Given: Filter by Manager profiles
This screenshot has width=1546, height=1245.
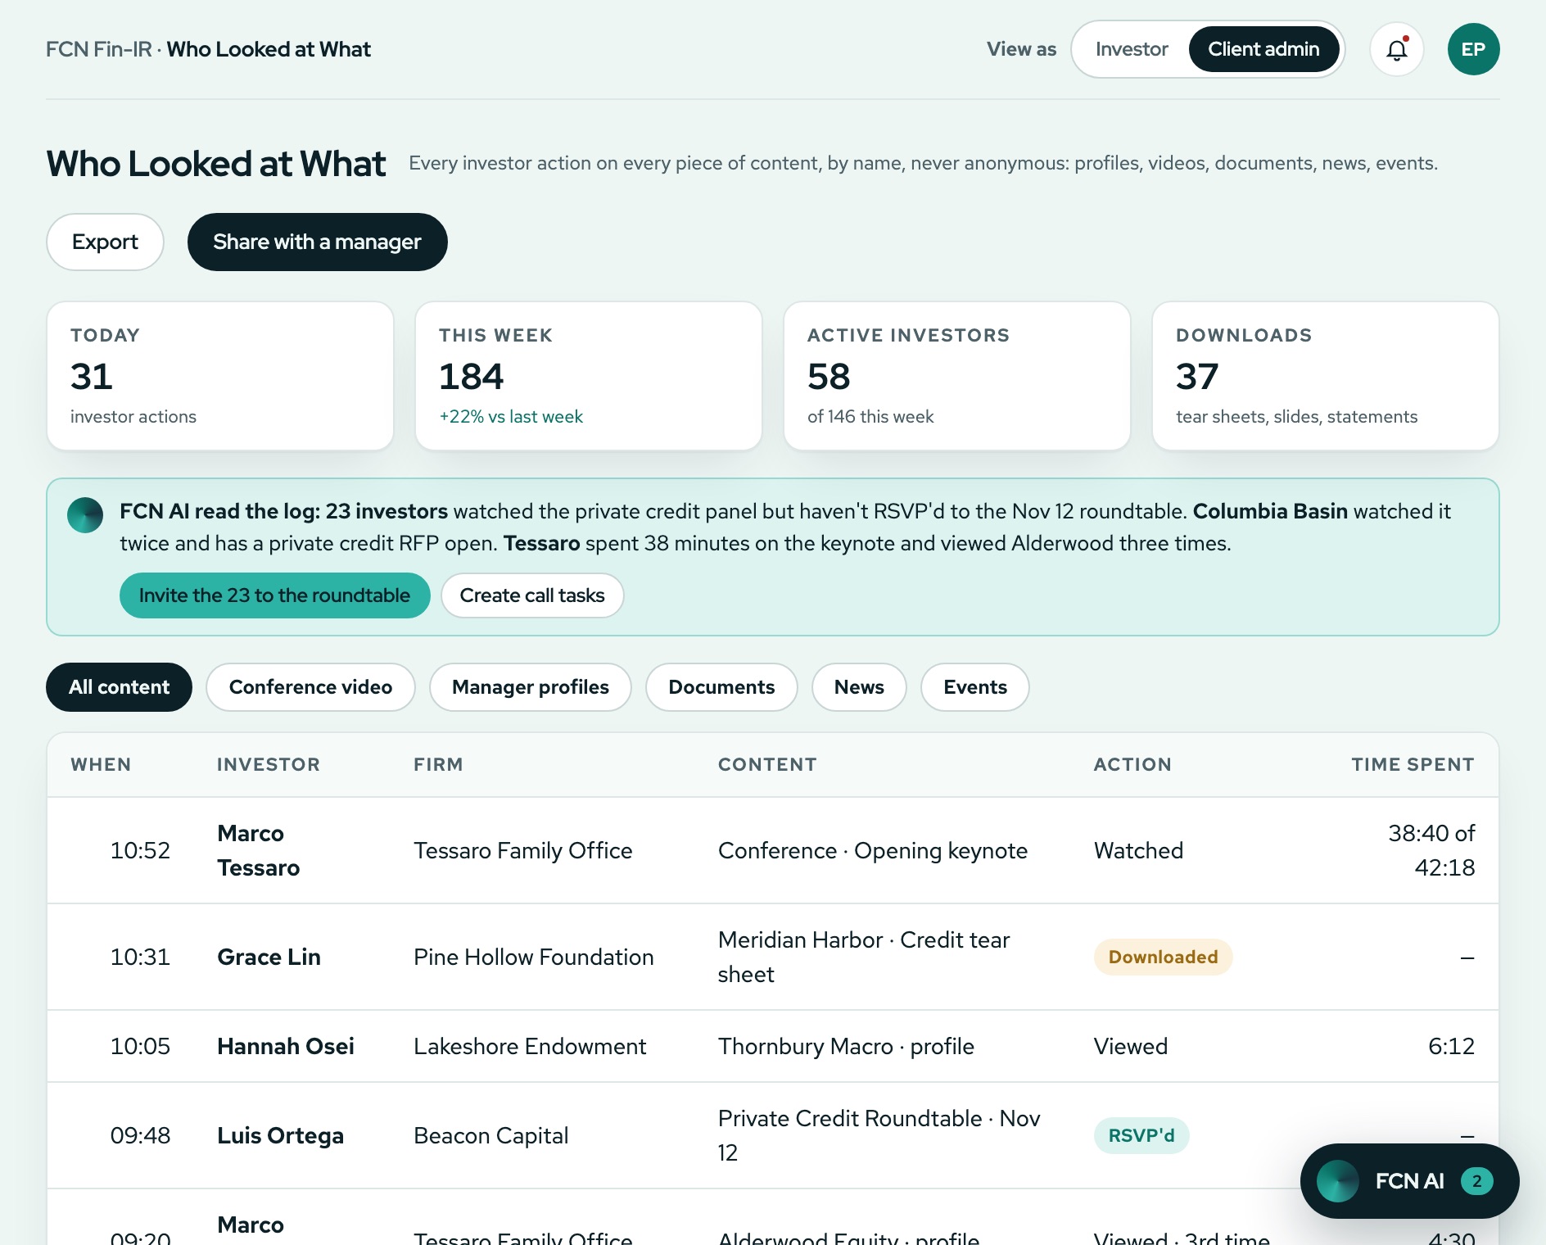Looking at the screenshot, I should (531, 687).
